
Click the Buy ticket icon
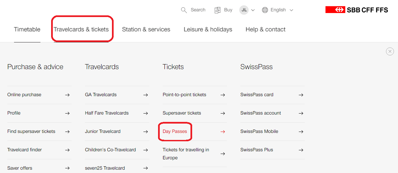(218, 10)
